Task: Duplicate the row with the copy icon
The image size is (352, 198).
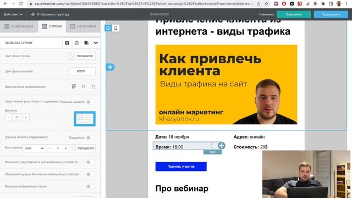Action: coord(86,43)
